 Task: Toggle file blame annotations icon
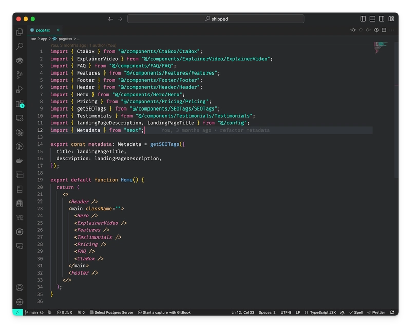[x=376, y=30]
